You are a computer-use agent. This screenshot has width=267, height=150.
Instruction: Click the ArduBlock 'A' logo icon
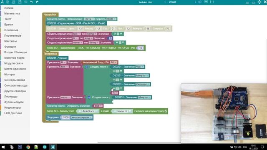pos(2,2)
